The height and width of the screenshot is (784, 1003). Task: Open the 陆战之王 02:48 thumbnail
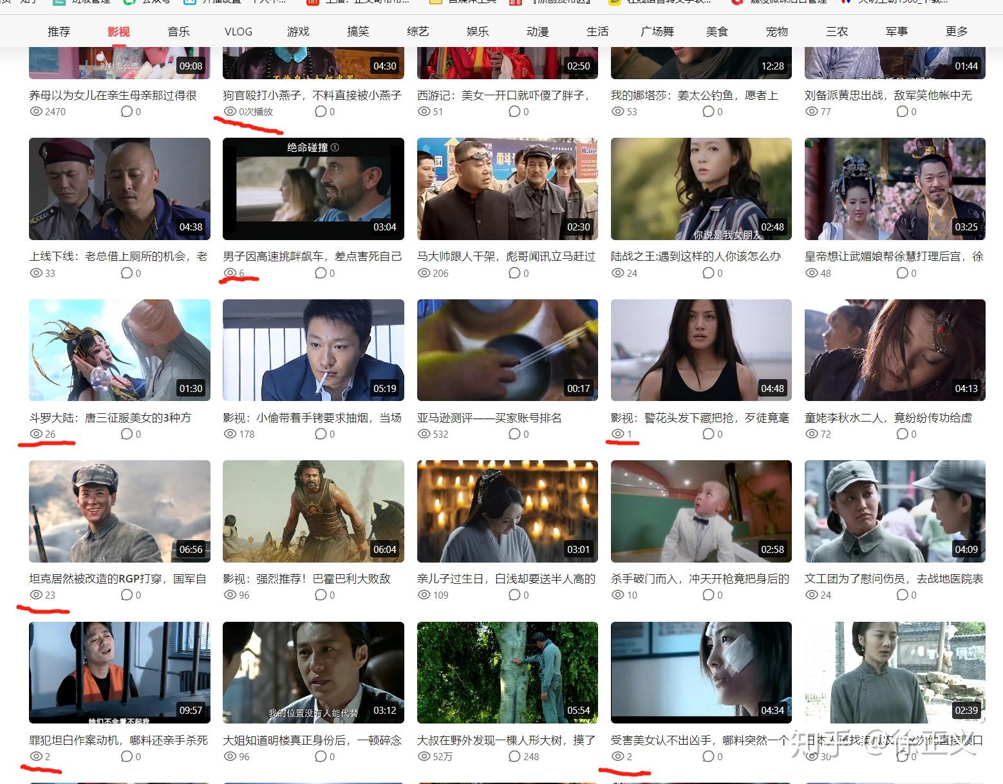701,189
